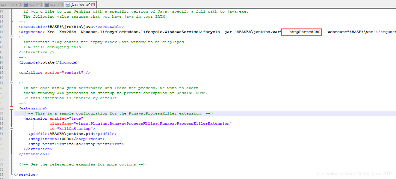Close the new 1 tab
Viewport: 396px width, 179px height.
(61, 5)
